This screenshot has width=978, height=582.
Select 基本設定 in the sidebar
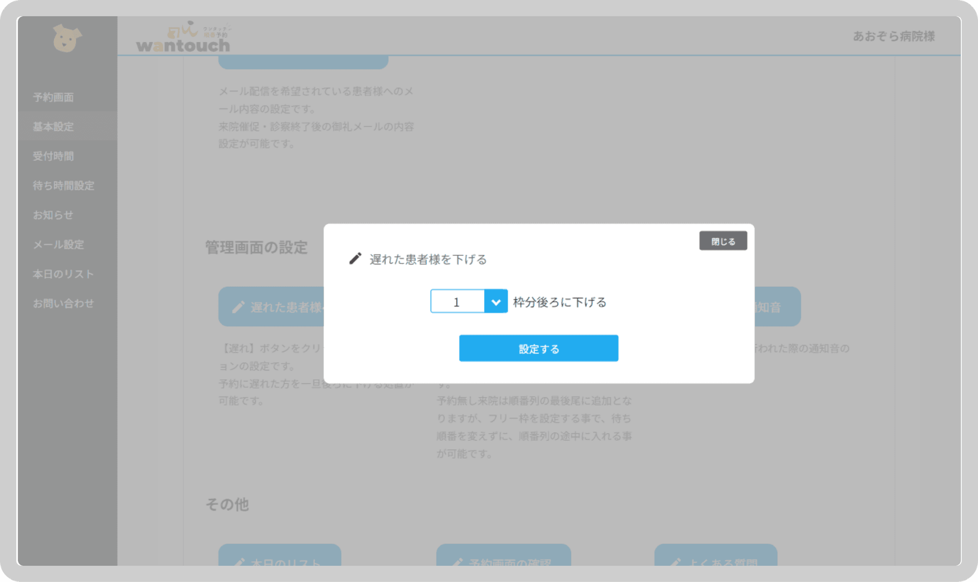pyautogui.click(x=53, y=126)
